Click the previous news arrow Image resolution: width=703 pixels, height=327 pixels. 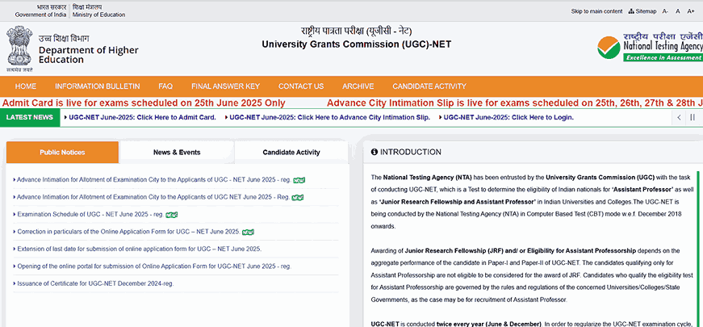pyautogui.click(x=680, y=118)
